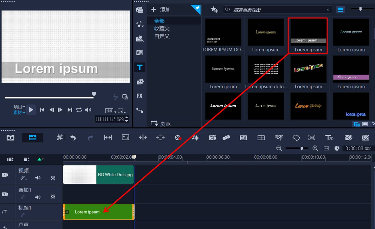Open the Motion path library icon
375x229 pixels.
pyautogui.click(x=139, y=110)
